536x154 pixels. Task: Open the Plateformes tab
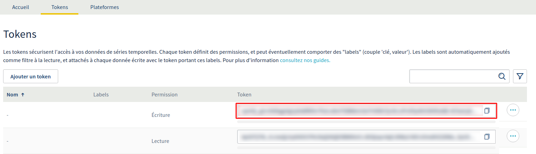click(x=104, y=7)
